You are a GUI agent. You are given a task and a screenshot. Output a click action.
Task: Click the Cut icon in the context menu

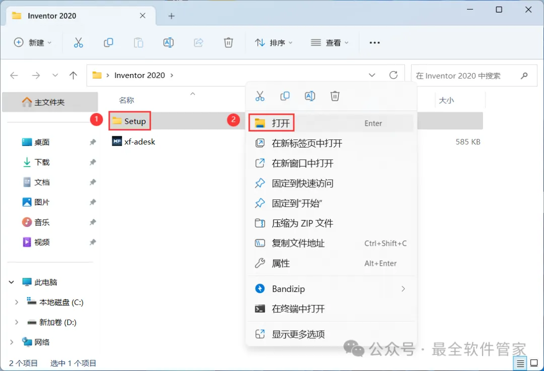point(260,96)
